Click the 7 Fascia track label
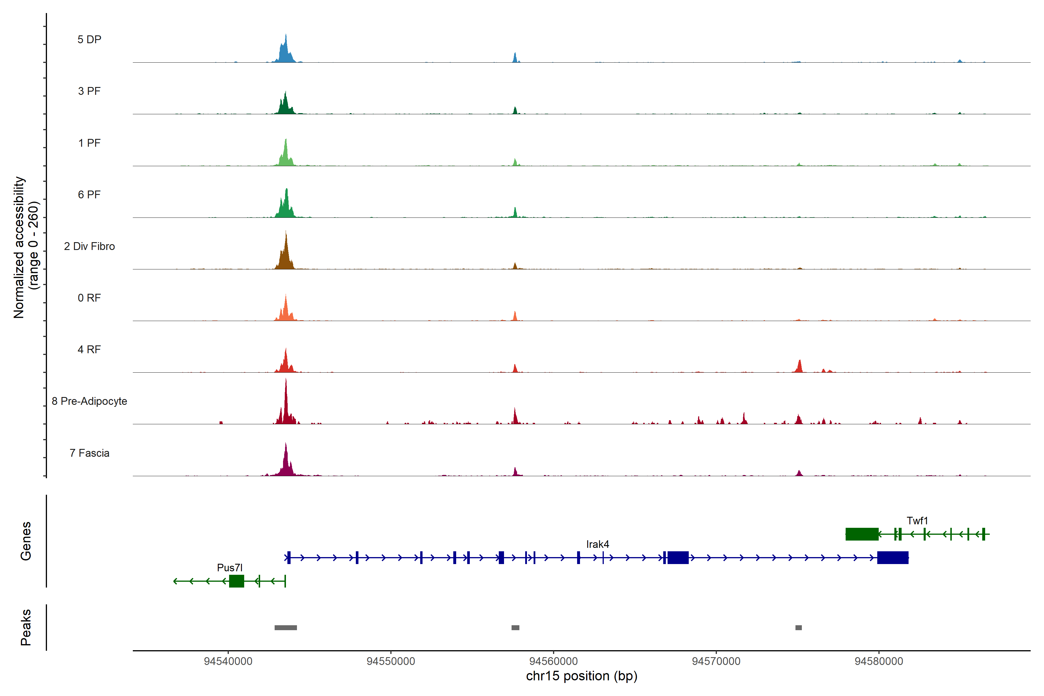Viewport: 1044px width, 696px height. [x=89, y=453]
